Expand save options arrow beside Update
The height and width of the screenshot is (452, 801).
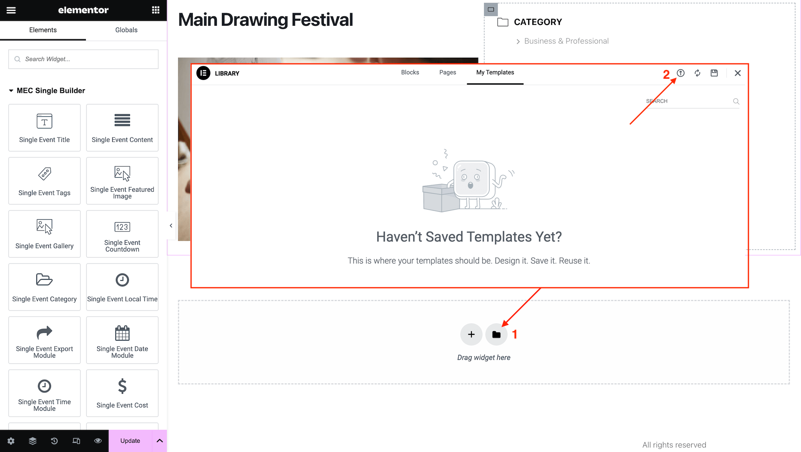pos(159,441)
